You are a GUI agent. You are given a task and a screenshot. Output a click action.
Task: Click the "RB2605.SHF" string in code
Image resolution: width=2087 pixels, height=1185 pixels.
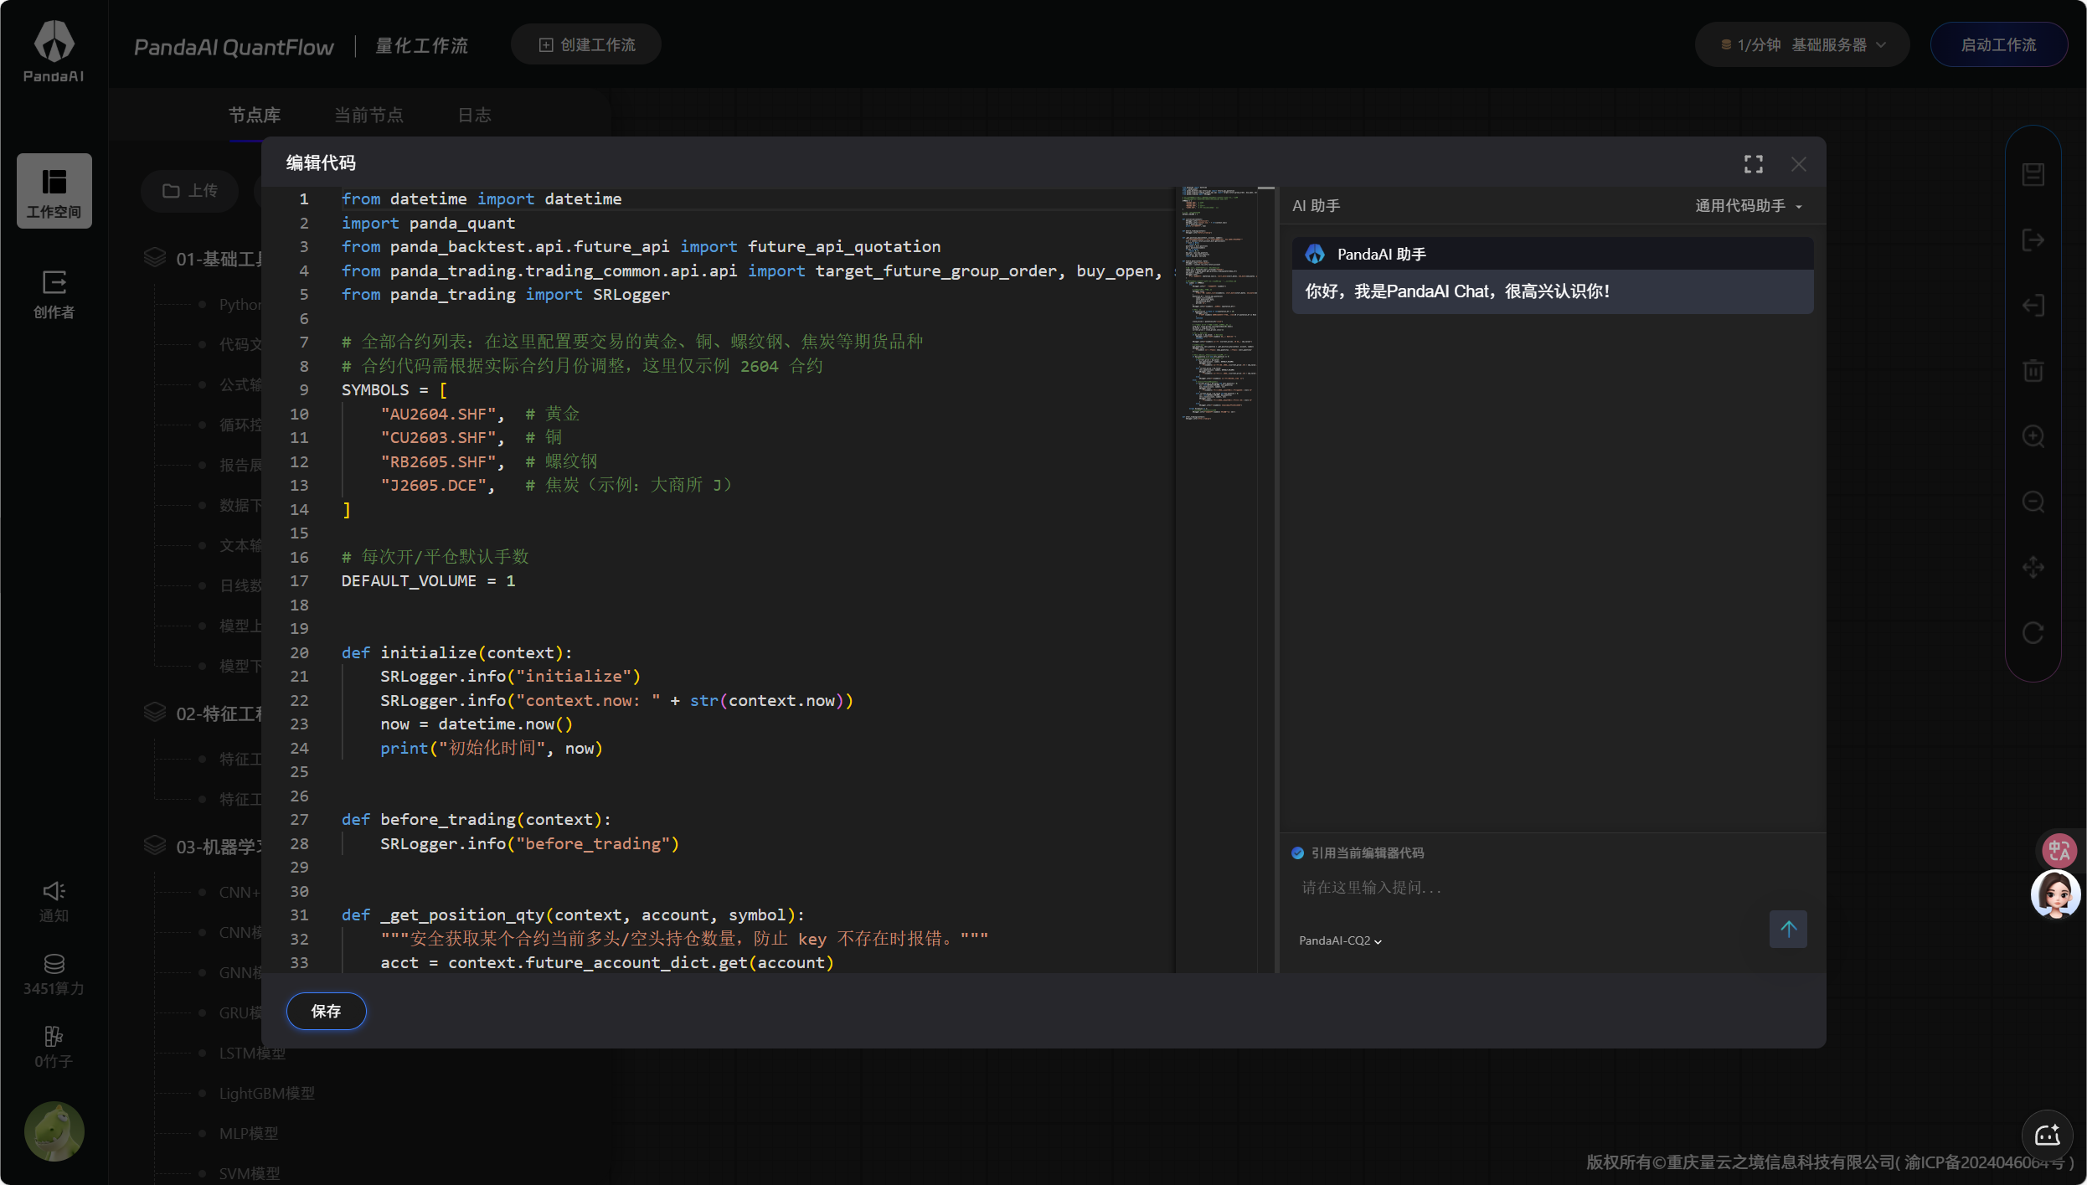coord(438,461)
